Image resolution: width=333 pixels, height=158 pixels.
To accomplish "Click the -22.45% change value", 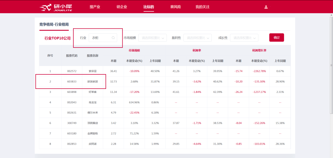I will [134, 113].
